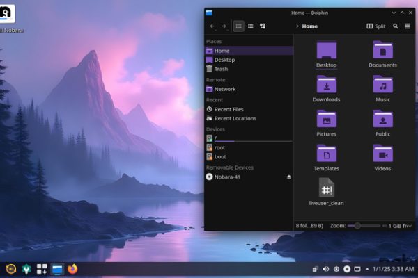The image size is (418, 278).
Task: Open Trash in the Places panel
Action: [x=249, y=69]
